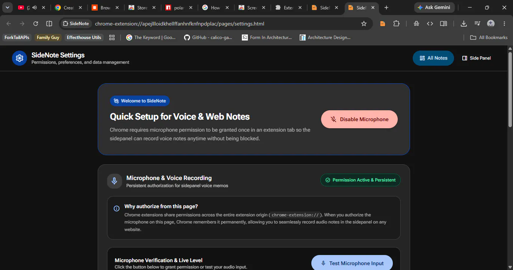Open Chrome's reading mode book icon

(x=444, y=24)
